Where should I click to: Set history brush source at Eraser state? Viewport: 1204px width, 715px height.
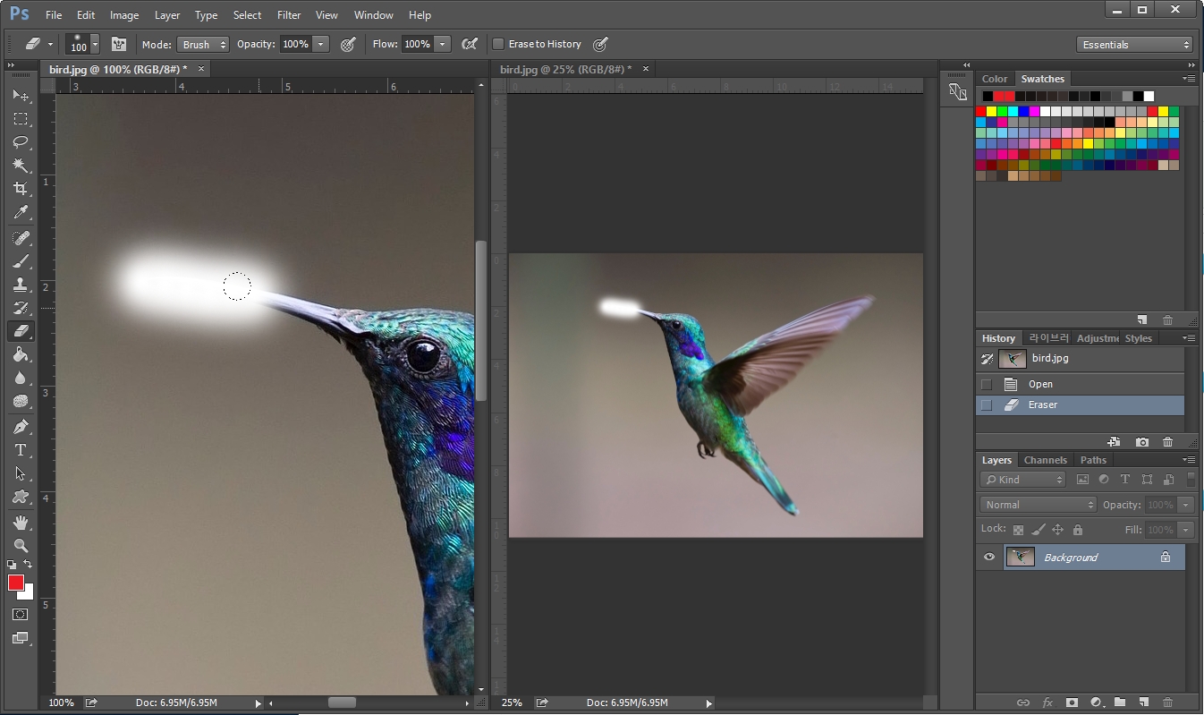987,405
